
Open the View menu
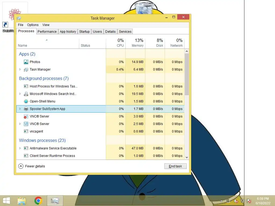46,25
